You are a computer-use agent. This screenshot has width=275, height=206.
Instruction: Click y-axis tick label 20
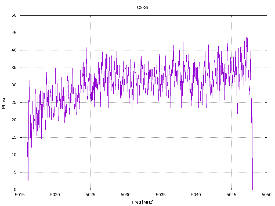[14, 120]
